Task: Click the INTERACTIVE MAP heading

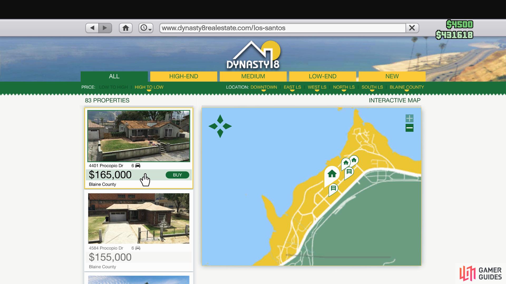Action: 395,100
